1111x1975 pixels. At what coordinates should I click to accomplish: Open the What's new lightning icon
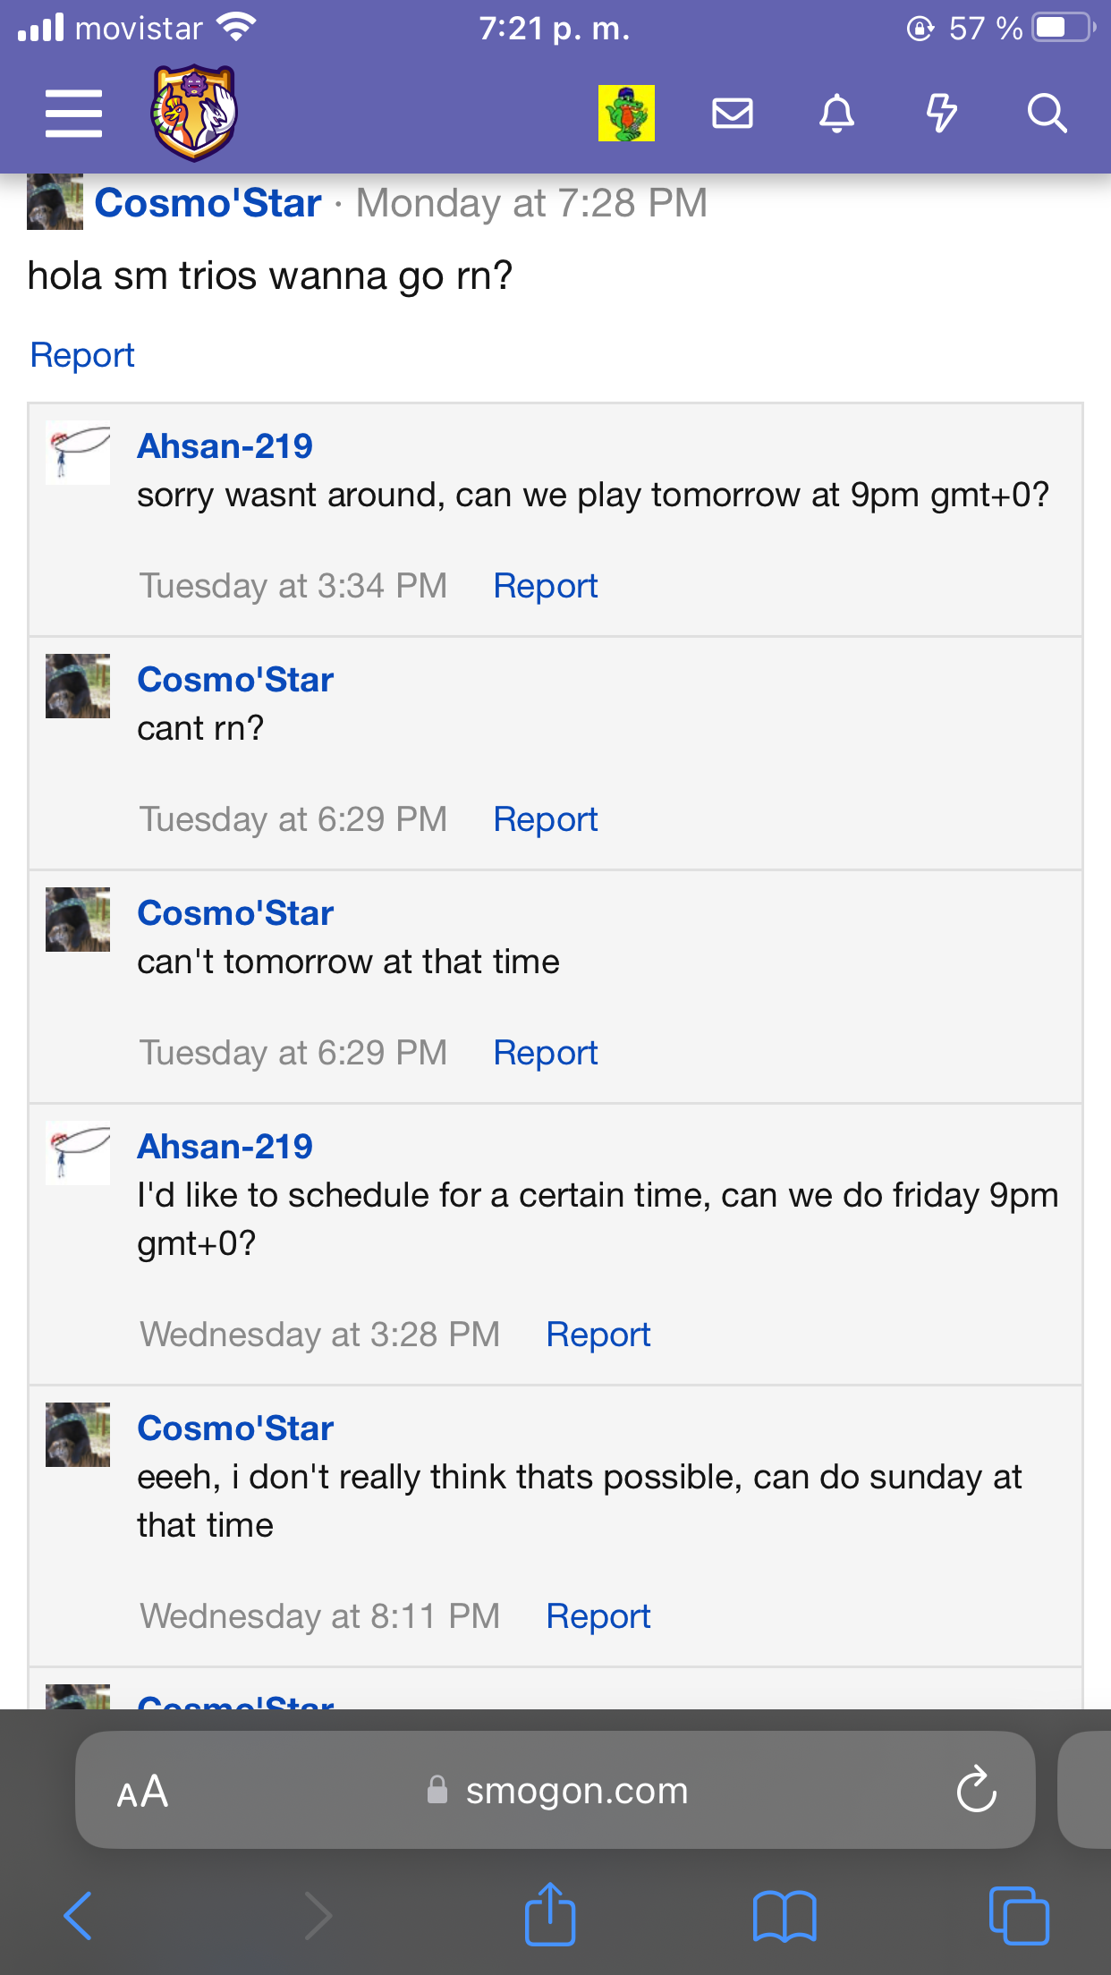pyautogui.click(x=941, y=114)
